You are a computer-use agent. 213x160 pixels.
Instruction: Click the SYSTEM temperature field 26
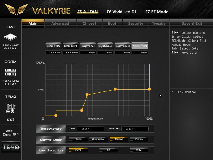coord(135,129)
